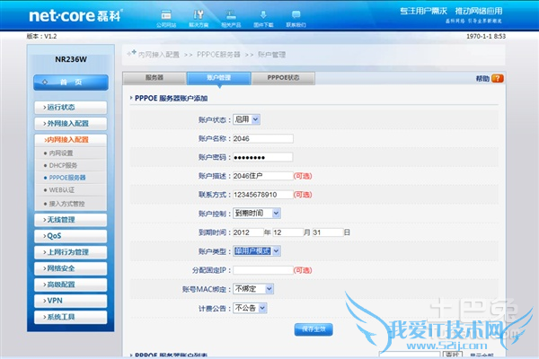This screenshot has width=539, height=359.
Task: Click the net-core 磊科 logo
Action: coord(75,16)
